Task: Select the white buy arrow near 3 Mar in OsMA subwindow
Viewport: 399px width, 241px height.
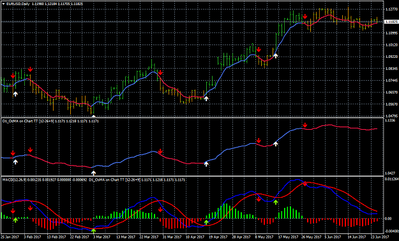Action: (x=94, y=173)
